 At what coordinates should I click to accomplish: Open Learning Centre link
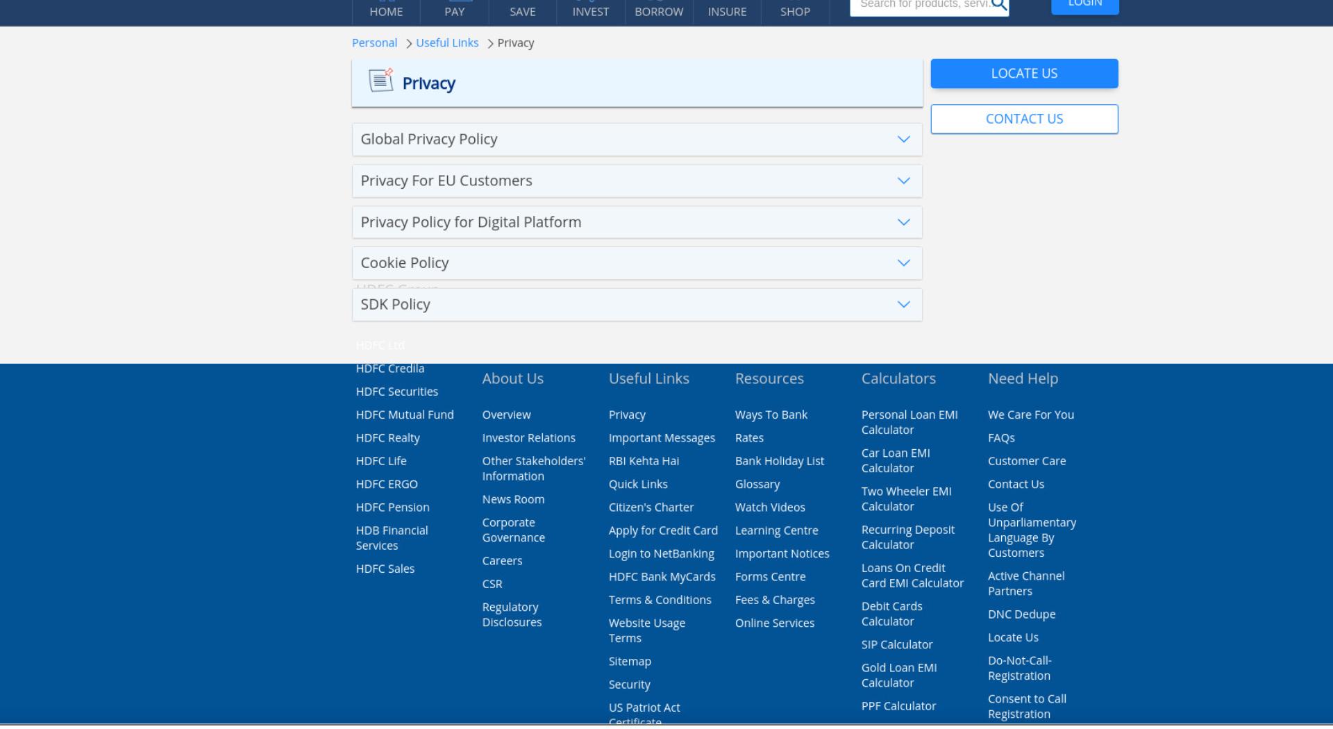(776, 530)
